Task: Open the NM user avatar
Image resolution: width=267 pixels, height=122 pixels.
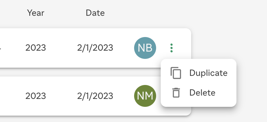Action: pyautogui.click(x=145, y=96)
